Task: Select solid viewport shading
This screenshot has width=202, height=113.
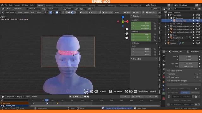Action: click(x=69, y=13)
